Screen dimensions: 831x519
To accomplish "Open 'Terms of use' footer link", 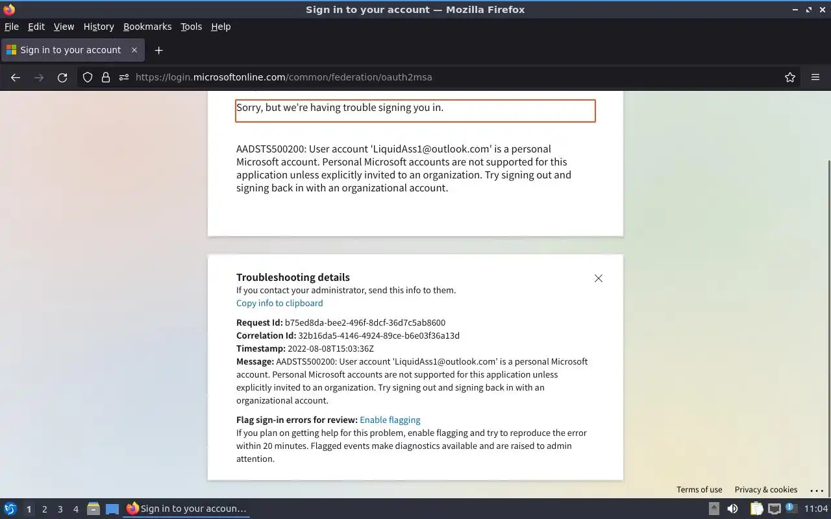I will [699, 490].
